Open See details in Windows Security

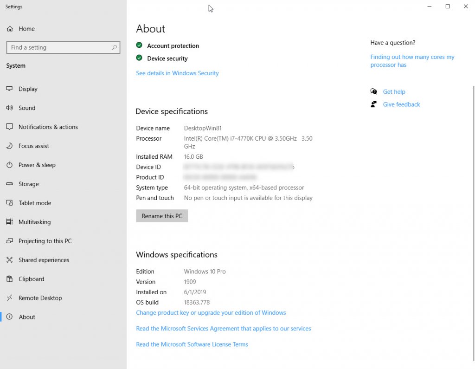pos(177,73)
